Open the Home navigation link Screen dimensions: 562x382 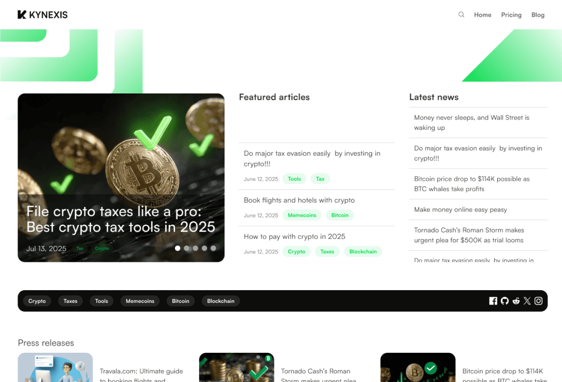click(x=482, y=15)
